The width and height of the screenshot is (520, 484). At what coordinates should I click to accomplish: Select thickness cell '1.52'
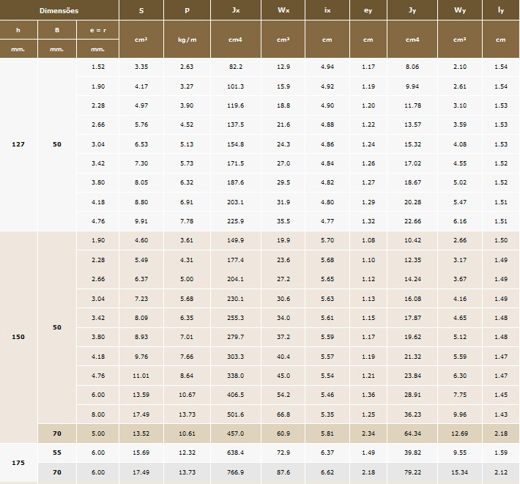point(98,67)
